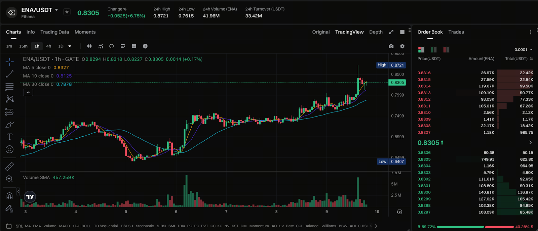The image size is (538, 231).
Task: Add the MACD indicator
Action: 64,226
